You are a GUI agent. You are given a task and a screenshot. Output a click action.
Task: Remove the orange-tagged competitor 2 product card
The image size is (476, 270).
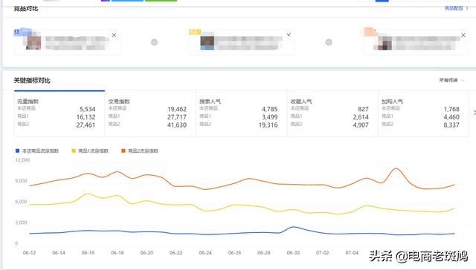pyautogui.click(x=463, y=35)
